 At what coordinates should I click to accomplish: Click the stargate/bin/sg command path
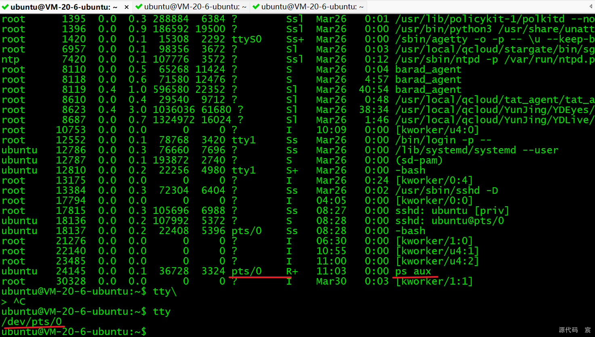click(495, 49)
